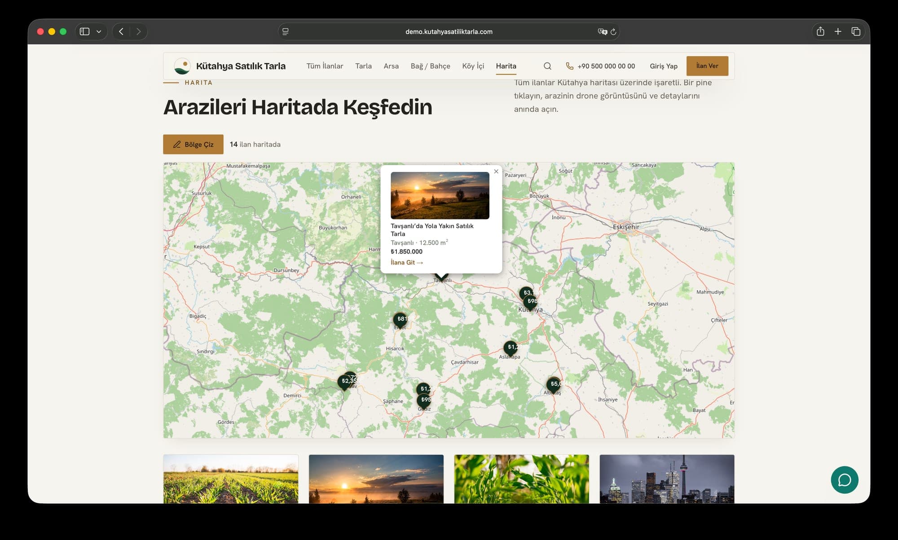898x540 pixels.
Task: Click the Giriş Yap link
Action: [x=664, y=66]
